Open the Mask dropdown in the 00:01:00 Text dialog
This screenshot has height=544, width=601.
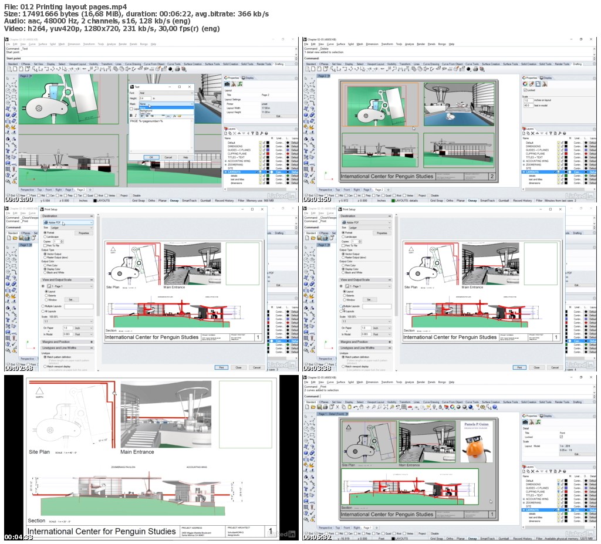166,104
